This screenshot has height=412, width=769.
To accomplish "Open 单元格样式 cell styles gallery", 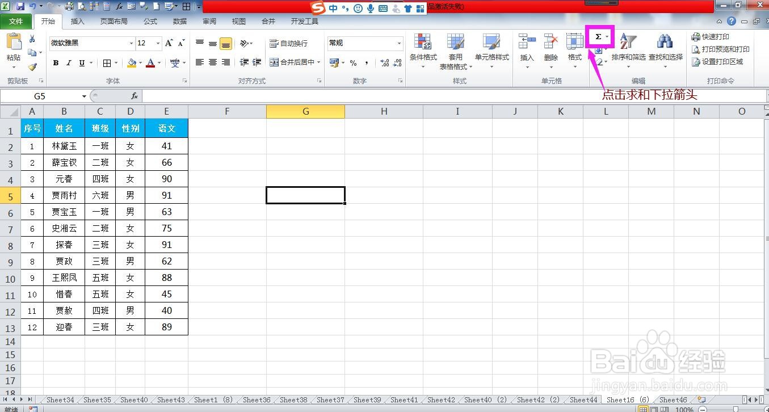I will coord(491,52).
